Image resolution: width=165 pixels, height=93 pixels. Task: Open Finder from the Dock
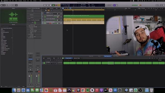[x=14, y=90]
